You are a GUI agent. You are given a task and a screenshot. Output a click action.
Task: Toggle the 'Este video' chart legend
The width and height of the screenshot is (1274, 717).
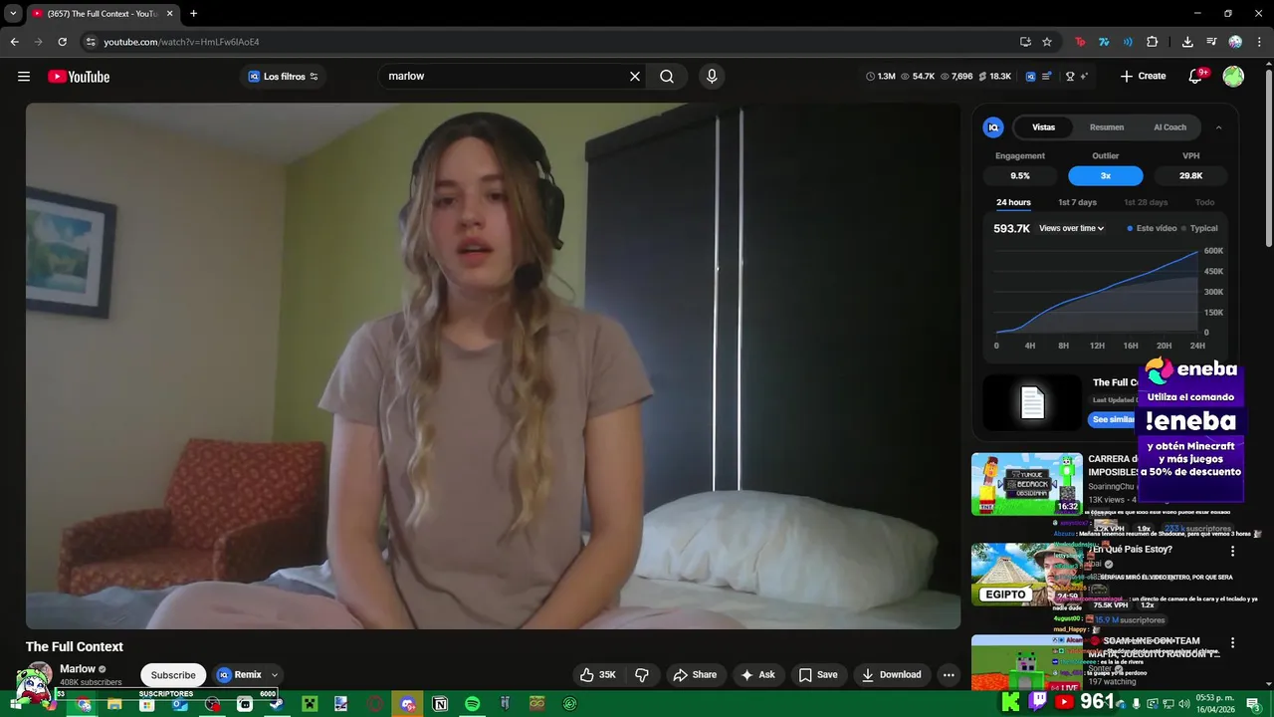click(x=1152, y=229)
